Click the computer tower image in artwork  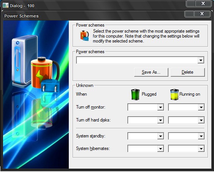(x=25, y=61)
